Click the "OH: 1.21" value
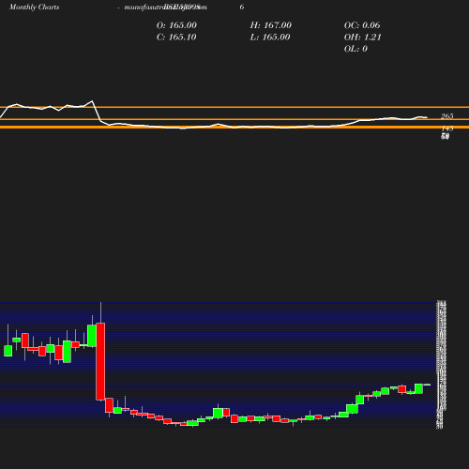Screen dimensions: 469x469 click(x=362, y=38)
